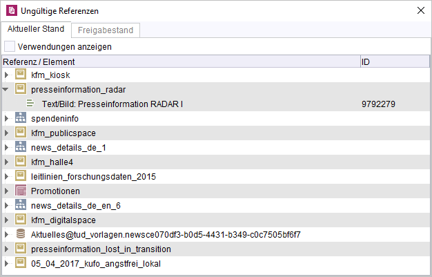The image size is (432, 277).
Task: Click the Ungültige Referenzen window title icon
Action: pos(12,11)
